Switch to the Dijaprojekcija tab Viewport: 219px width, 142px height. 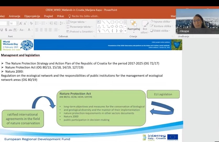coord(32,16)
